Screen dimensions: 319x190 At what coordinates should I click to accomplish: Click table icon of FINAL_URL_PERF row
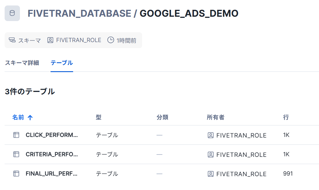coord(16,174)
